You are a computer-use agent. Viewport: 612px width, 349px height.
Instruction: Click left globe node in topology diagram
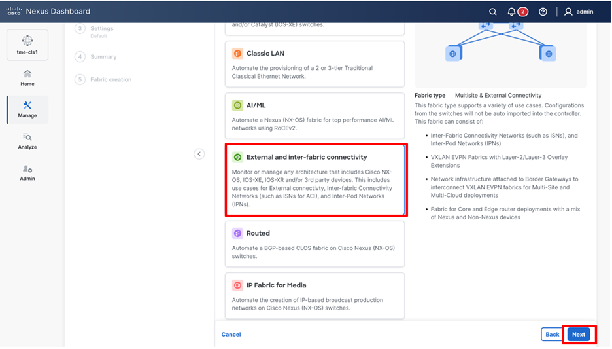tap(452, 54)
